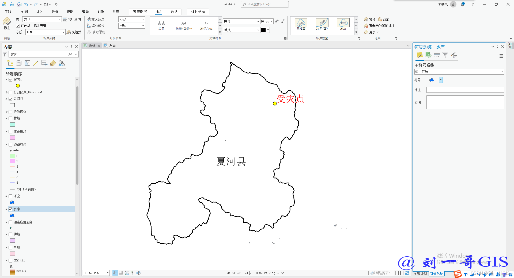
Task: Open vary symbology by attribute icon
Action: click(428, 55)
